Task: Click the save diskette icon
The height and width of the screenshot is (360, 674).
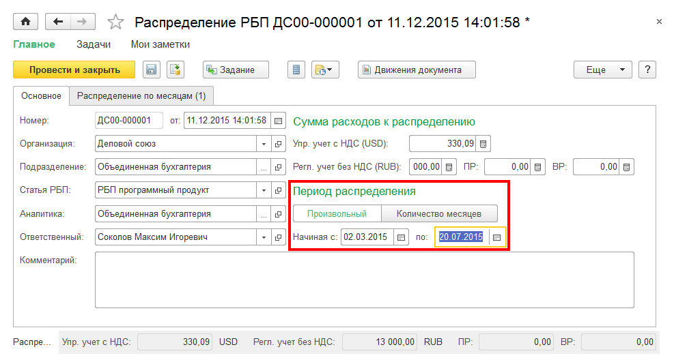Action: (151, 70)
